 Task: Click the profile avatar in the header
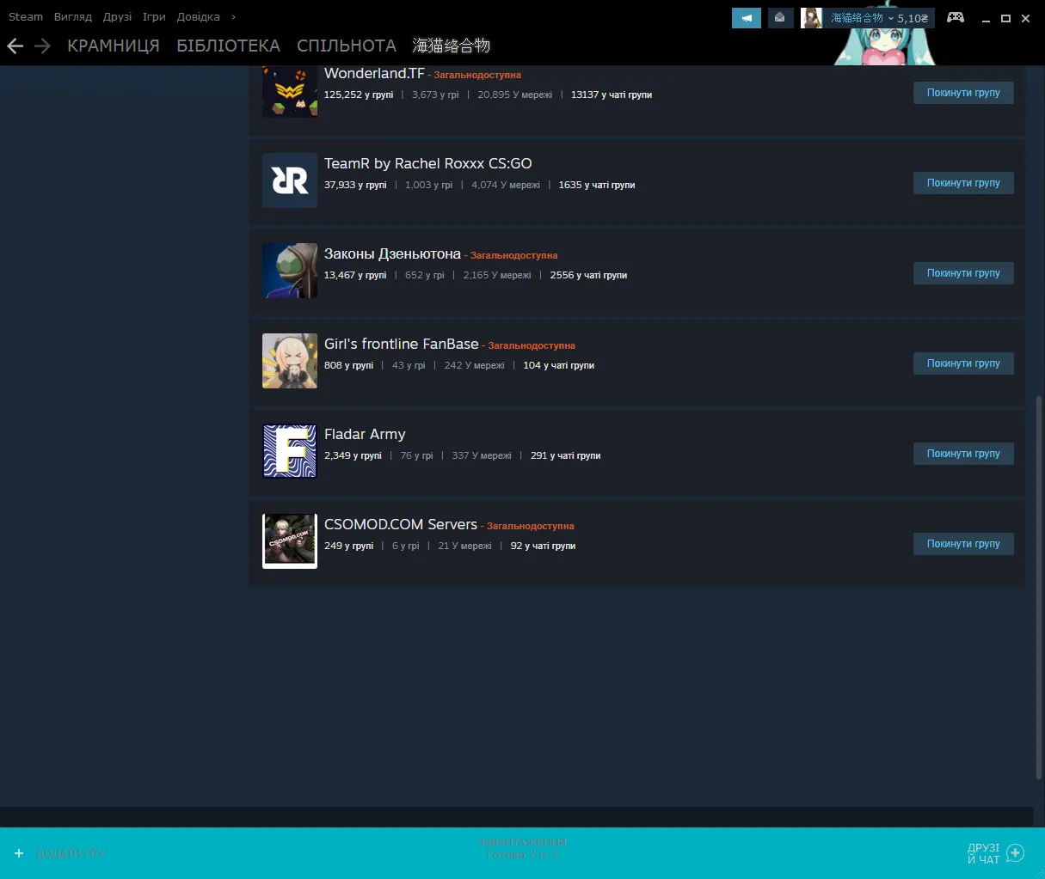coord(811,17)
